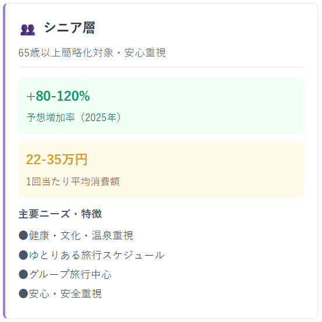This screenshot has width=322, height=322.
Task: Click the divider line under the subtitle
Action: tap(161, 67)
